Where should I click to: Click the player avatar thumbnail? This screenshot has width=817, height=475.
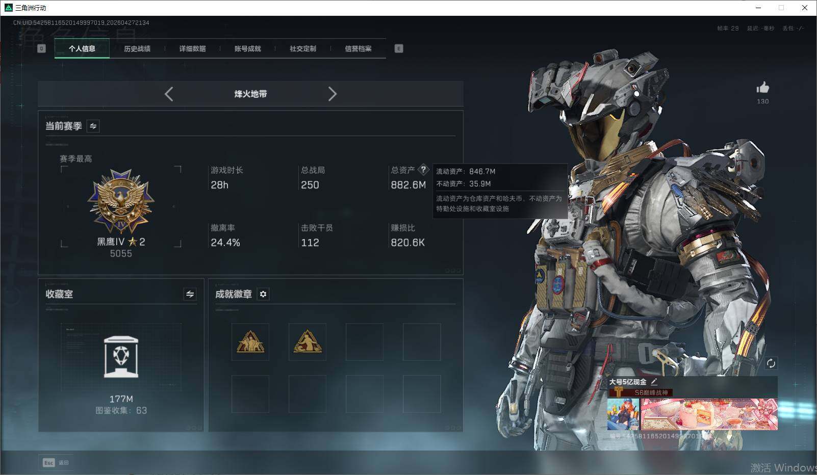click(x=623, y=414)
